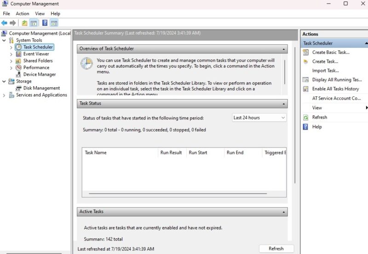Click the Refresh button at bottom
368x254 pixels.
point(276,248)
